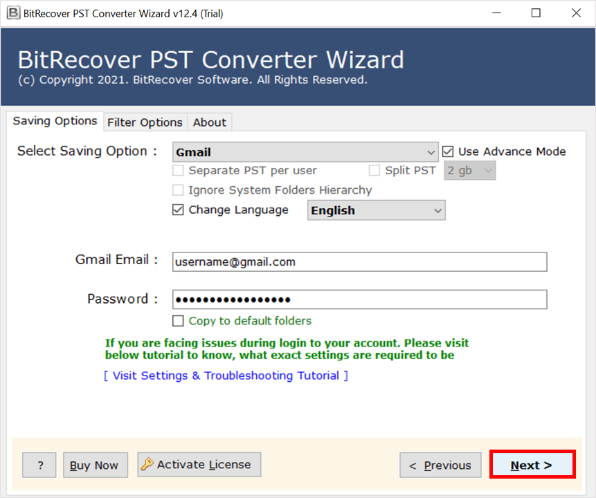Toggle the Use Advance Mode checkbox
Viewport: 596px width, 498px height.
coord(448,151)
